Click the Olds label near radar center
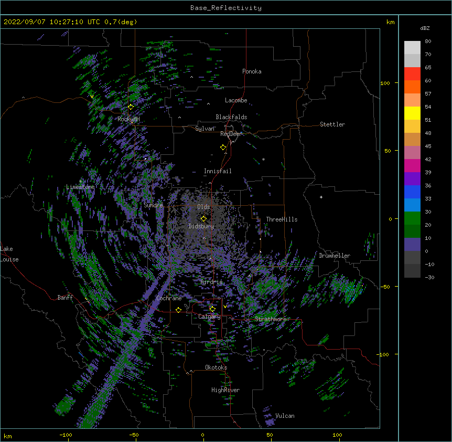The height and width of the screenshot is (442, 452). [203, 207]
